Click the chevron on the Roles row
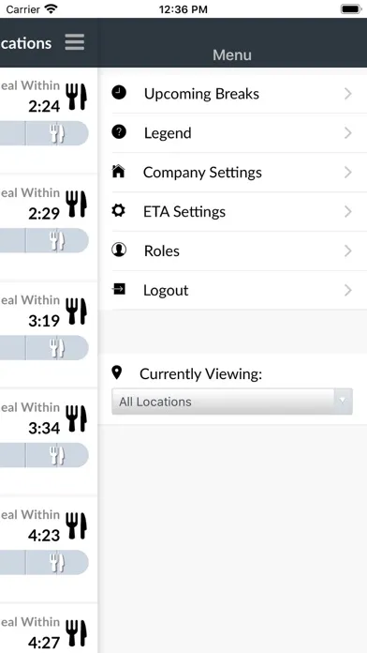367x653 pixels. [348, 251]
